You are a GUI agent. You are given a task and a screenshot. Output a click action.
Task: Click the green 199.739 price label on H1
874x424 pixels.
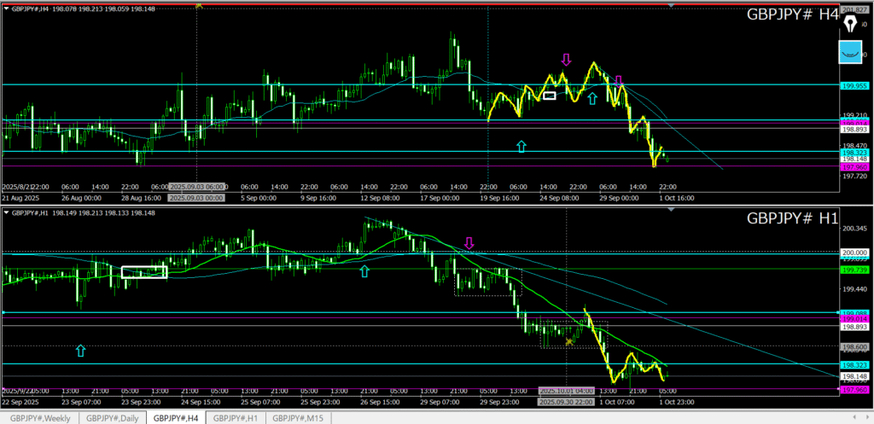[855, 269]
